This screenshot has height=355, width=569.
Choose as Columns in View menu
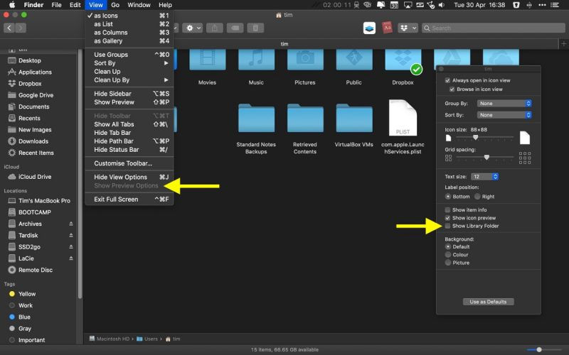click(129, 33)
